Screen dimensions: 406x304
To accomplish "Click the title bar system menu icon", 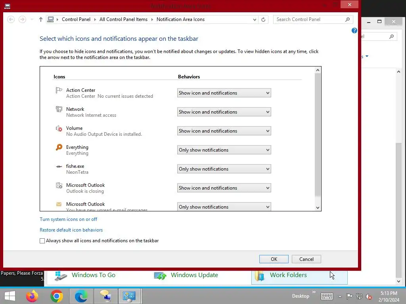I will 7,6.
